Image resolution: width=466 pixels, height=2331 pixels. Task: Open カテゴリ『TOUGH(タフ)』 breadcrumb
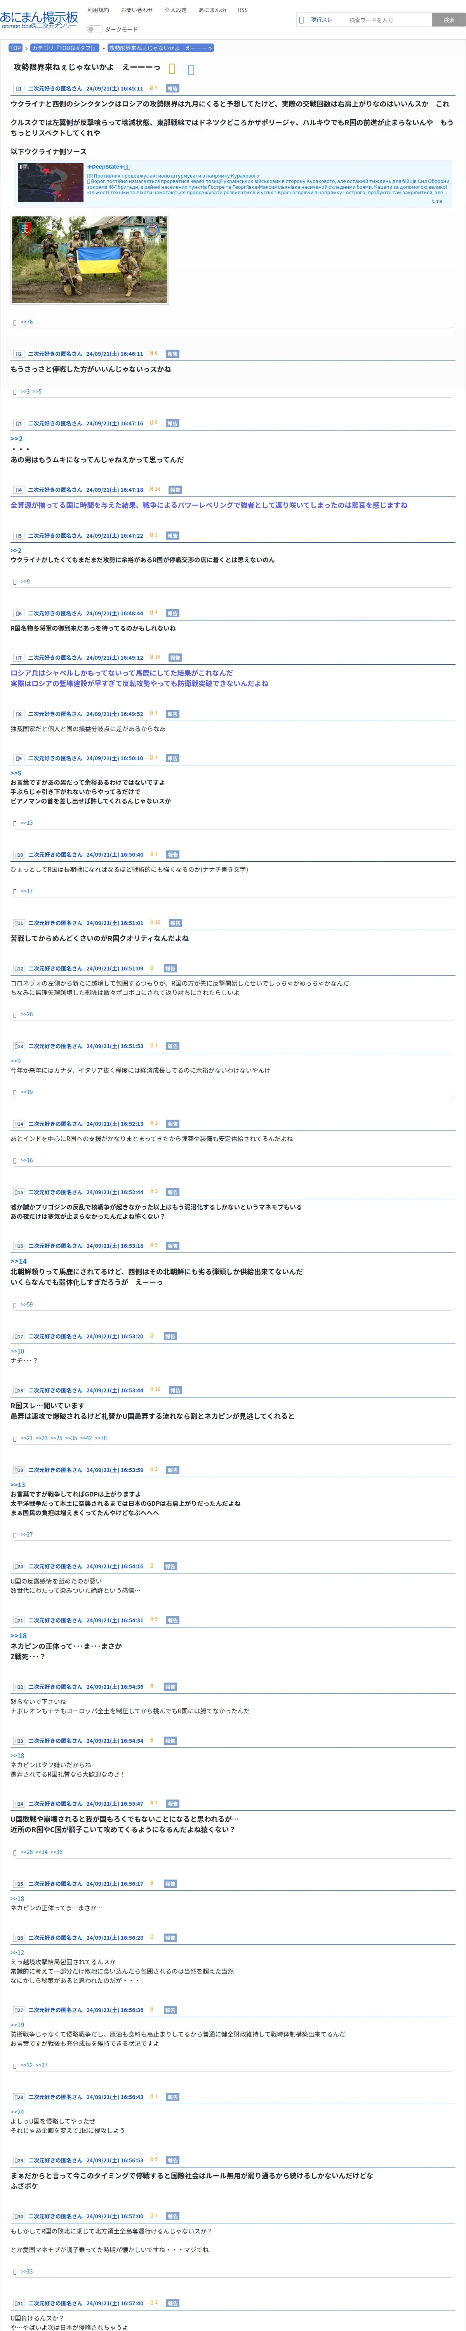(64, 48)
